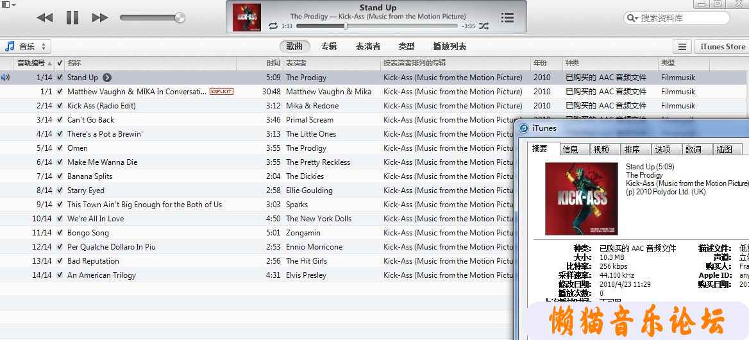
Task: Toggle the repeat icon in the player
Action: point(273,26)
